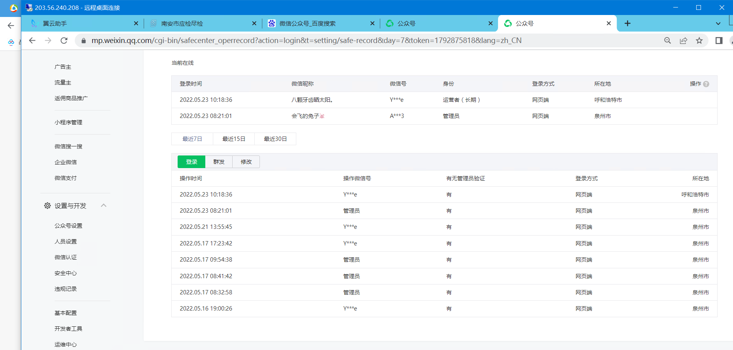The height and width of the screenshot is (350, 733).
Task: Open 运维中心 in sidebar
Action: (x=66, y=344)
